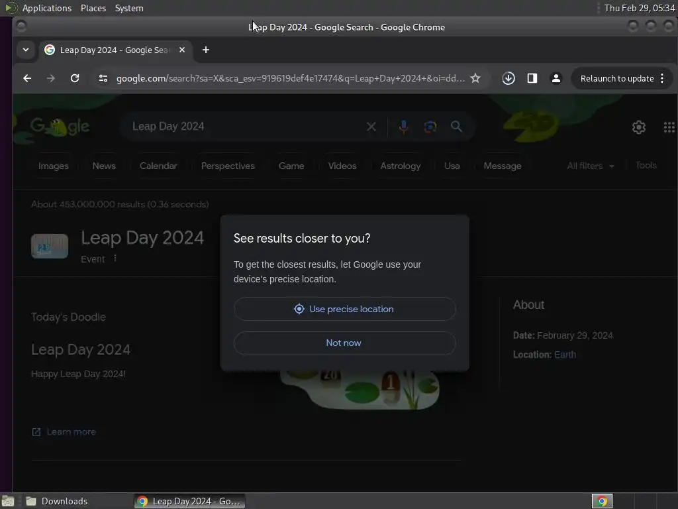678x509 pixels.
Task: Open the Applications menu
Action: coord(47,8)
